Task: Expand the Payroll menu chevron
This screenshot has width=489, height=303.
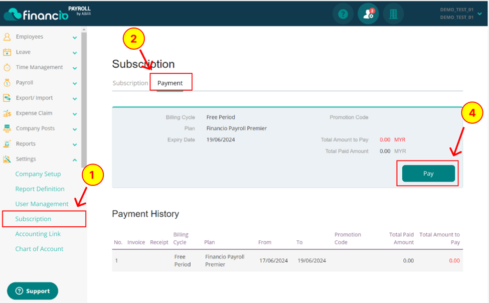Action: point(75,84)
